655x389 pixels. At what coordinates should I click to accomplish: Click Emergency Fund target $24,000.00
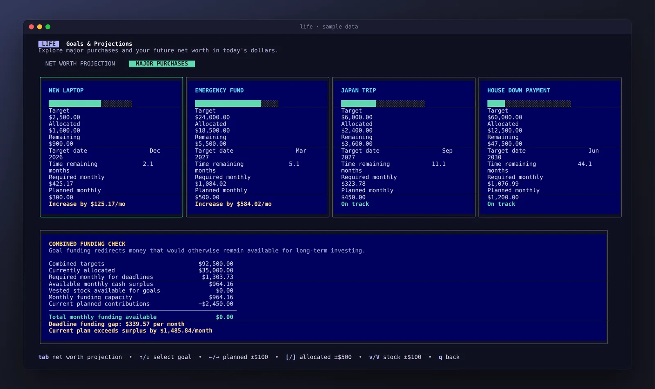click(212, 117)
